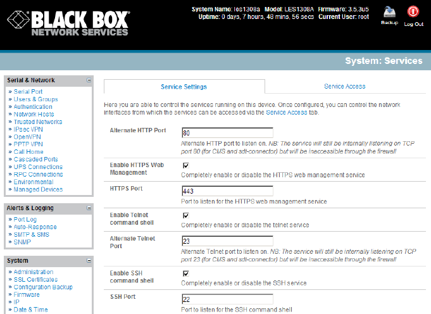Switch to the Service Access tab
The image size is (431, 314).
pos(344,87)
